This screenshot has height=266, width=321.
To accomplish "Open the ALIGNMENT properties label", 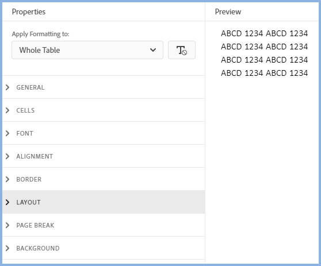I will [35, 156].
